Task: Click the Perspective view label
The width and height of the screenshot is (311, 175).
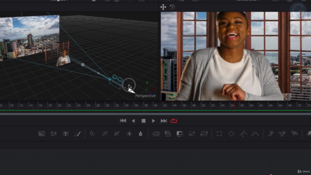Action: coord(145,96)
